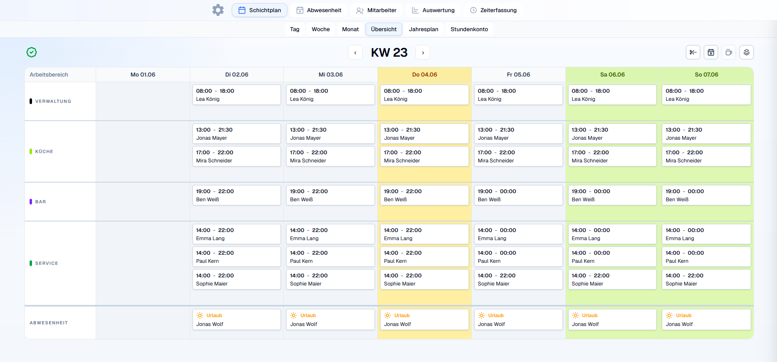Open Lea König shift on Di 02.06
Screen dimensions: 777x362
point(237,95)
